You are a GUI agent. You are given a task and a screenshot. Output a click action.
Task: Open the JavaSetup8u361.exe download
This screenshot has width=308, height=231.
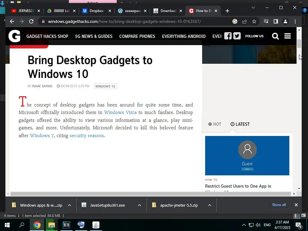[107, 205]
